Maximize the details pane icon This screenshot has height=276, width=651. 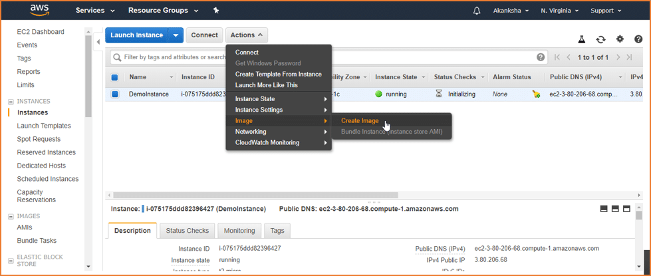(x=627, y=209)
